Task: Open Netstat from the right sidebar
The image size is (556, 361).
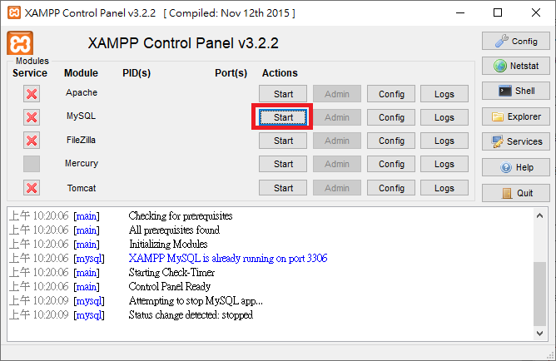Action: point(515,66)
